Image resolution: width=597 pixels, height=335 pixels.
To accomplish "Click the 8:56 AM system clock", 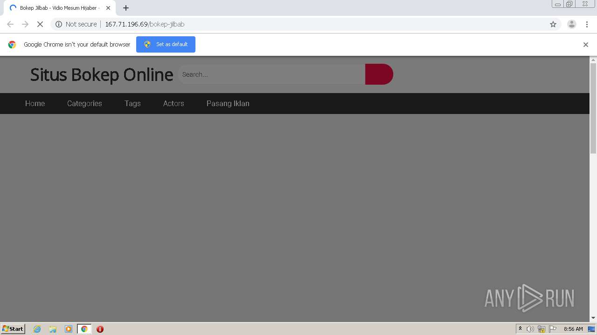I will click(x=573, y=329).
